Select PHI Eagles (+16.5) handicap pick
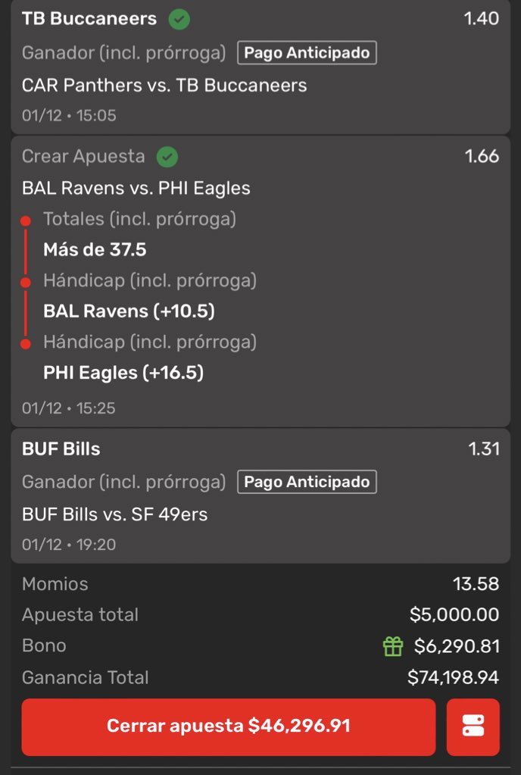Viewport: 521px width, 775px height. tap(123, 372)
